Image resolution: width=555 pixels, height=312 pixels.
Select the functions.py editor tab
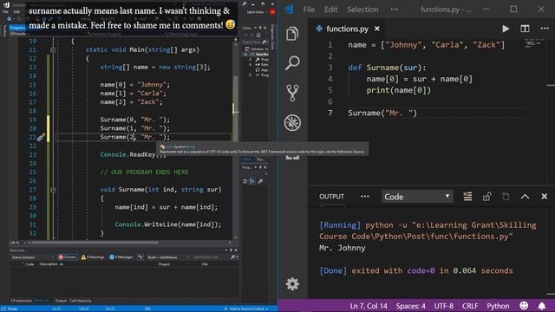point(347,29)
